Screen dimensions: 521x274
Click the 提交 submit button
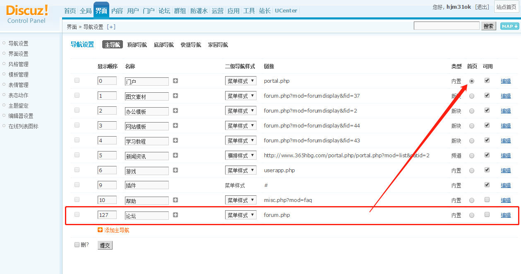105,245
